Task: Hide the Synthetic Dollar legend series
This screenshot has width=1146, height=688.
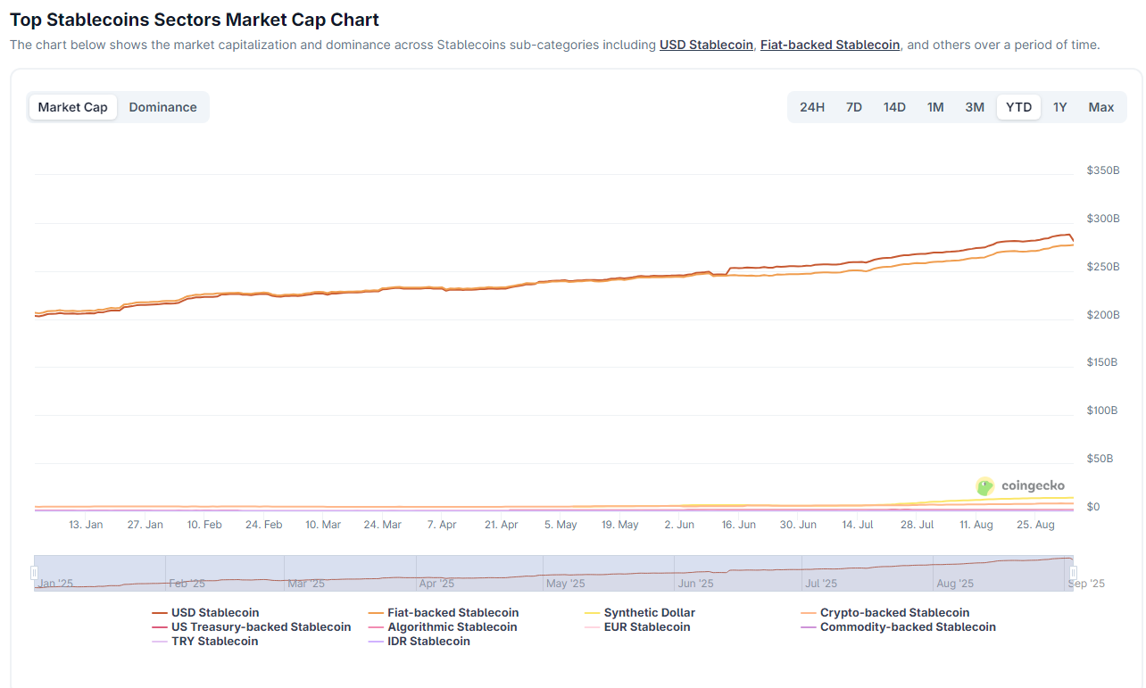Action: click(x=648, y=613)
